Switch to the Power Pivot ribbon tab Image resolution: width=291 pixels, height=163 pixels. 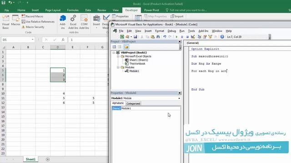point(151,10)
